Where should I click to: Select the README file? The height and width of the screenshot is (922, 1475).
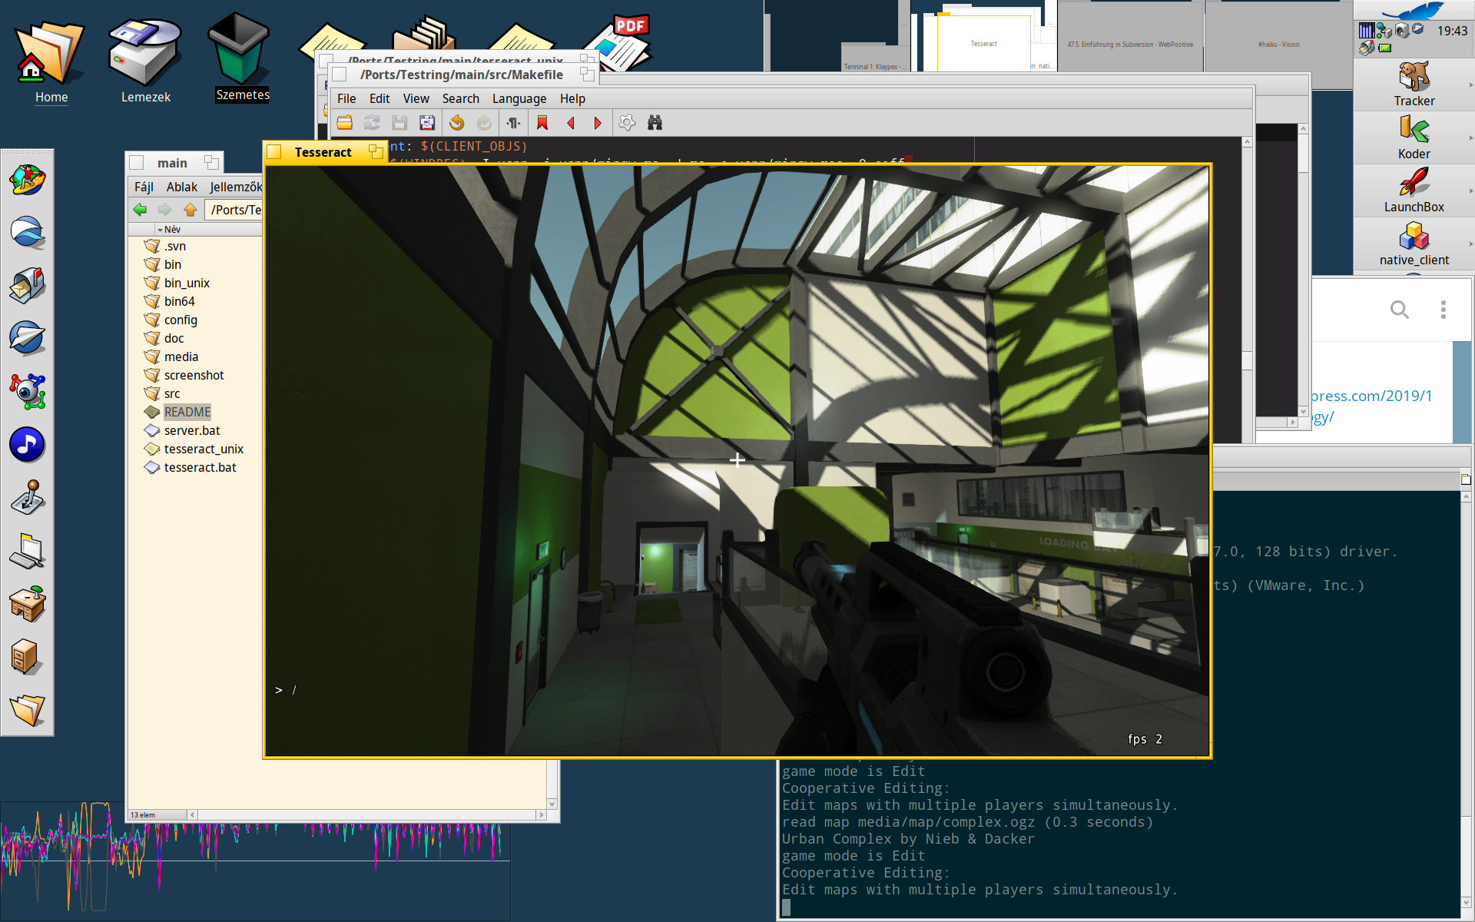click(x=187, y=412)
